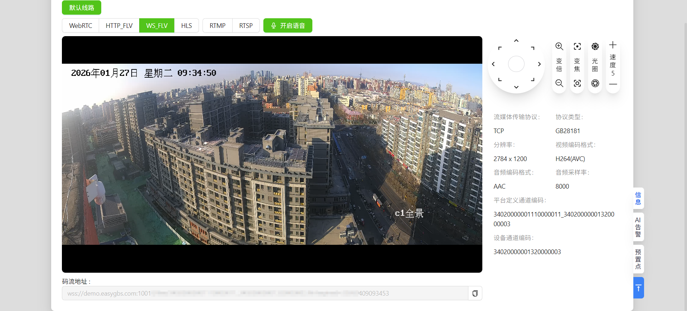The width and height of the screenshot is (687, 311).
Task: Copy the stream address
Action: (475, 293)
